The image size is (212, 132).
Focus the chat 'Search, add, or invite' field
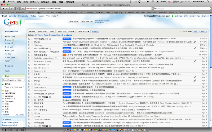(14, 80)
